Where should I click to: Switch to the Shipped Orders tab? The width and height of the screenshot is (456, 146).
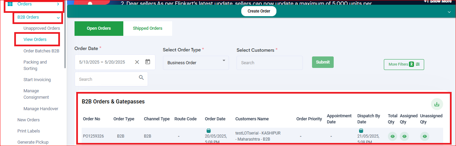click(x=148, y=28)
